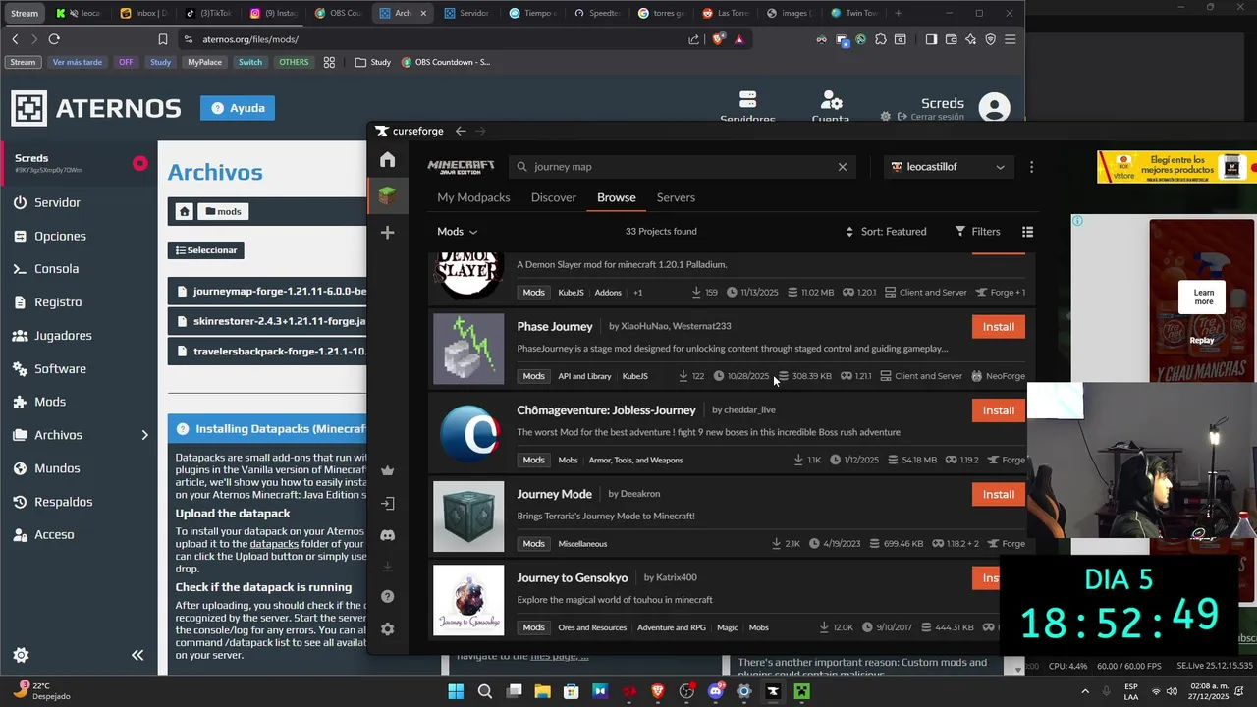This screenshot has height=707, width=1257.
Task: Install the Journey Mode mod
Action: 999,494
